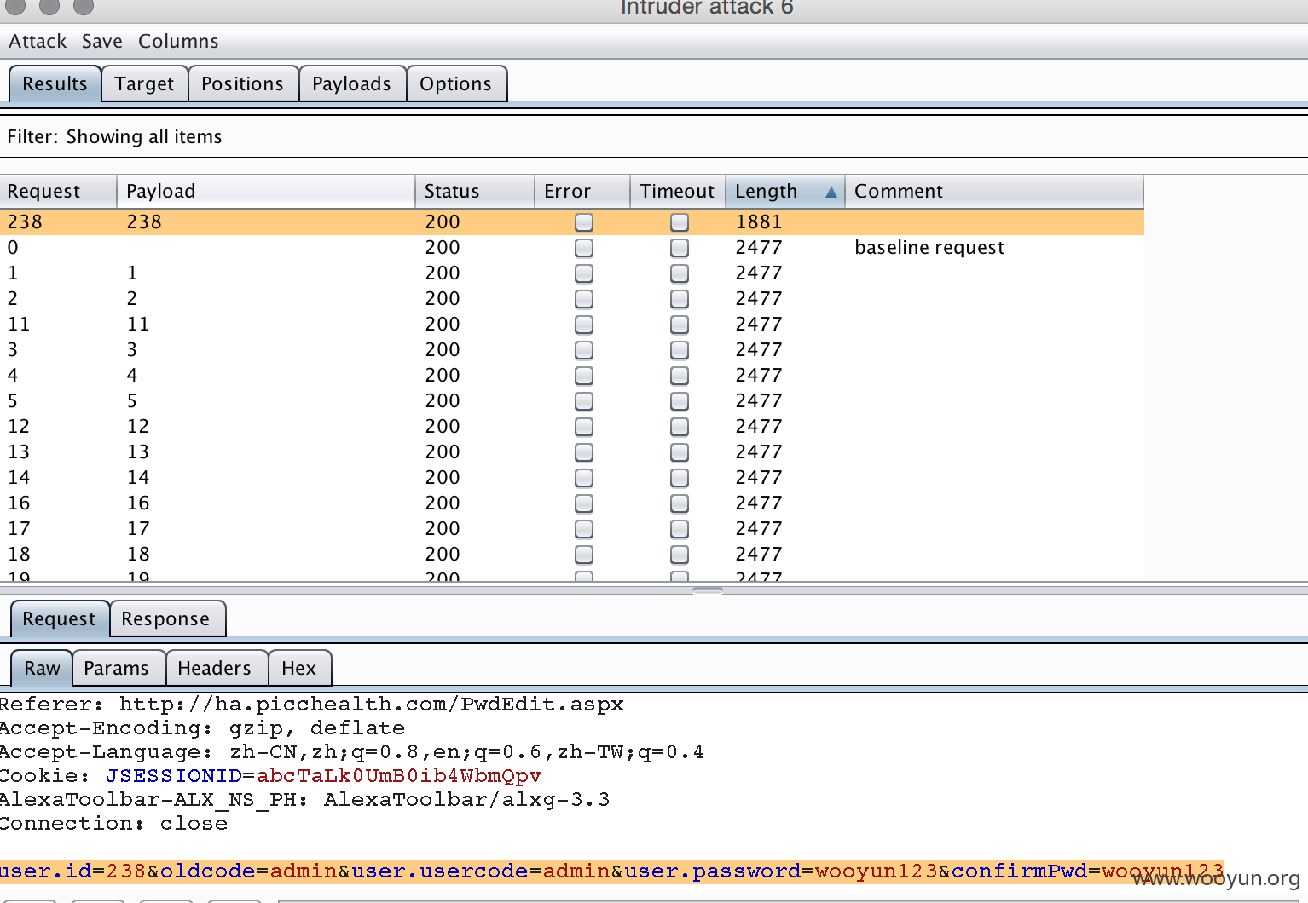Select the row with payload 16
The image size is (1308, 903).
coord(571,503)
